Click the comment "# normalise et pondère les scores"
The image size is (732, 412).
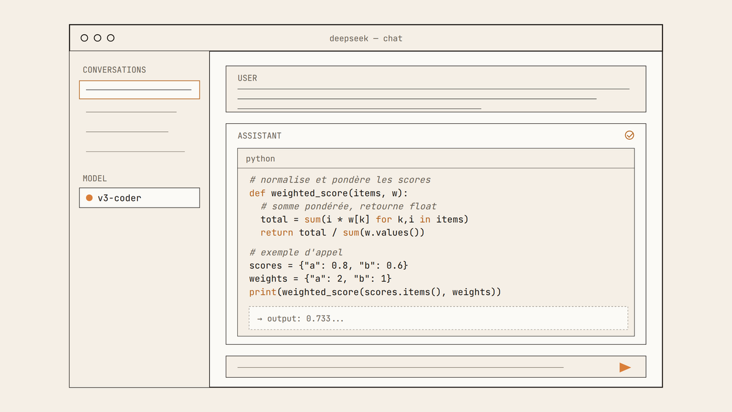340,180
